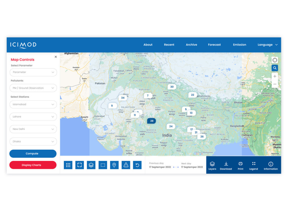Zoom out with the minus button
The height and width of the screenshot is (218, 290).
point(275,84)
